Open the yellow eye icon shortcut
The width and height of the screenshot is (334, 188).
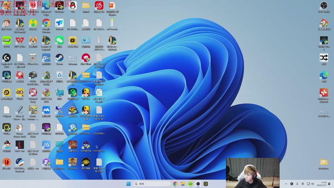[x=86, y=163]
